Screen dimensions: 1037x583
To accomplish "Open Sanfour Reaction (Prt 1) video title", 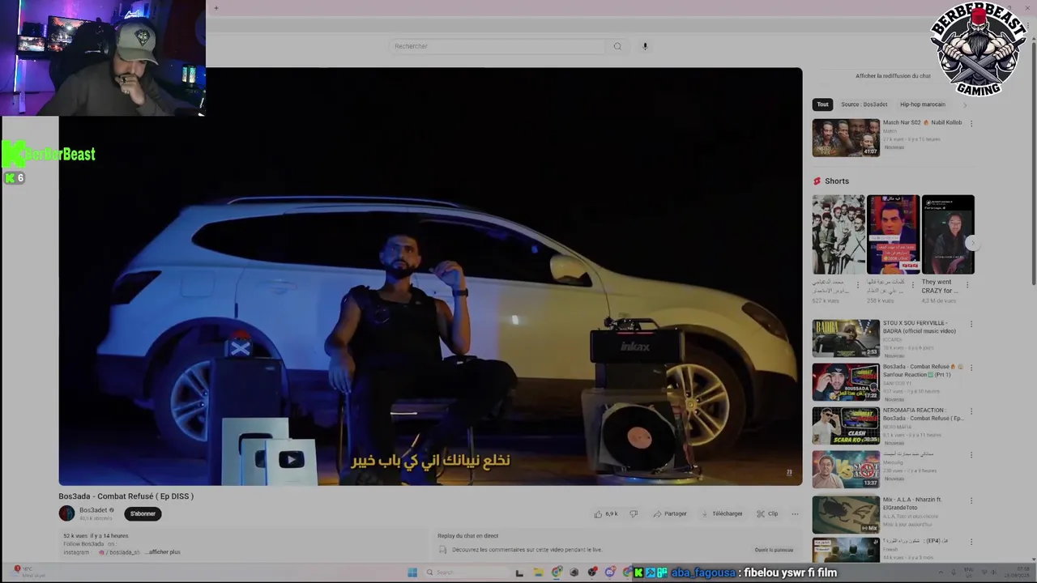I will click(922, 371).
